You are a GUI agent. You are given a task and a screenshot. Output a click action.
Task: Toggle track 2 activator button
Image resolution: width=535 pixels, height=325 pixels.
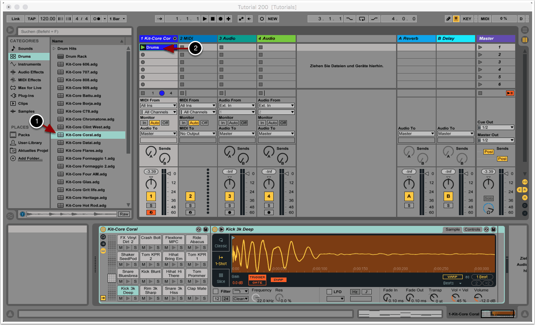point(190,197)
